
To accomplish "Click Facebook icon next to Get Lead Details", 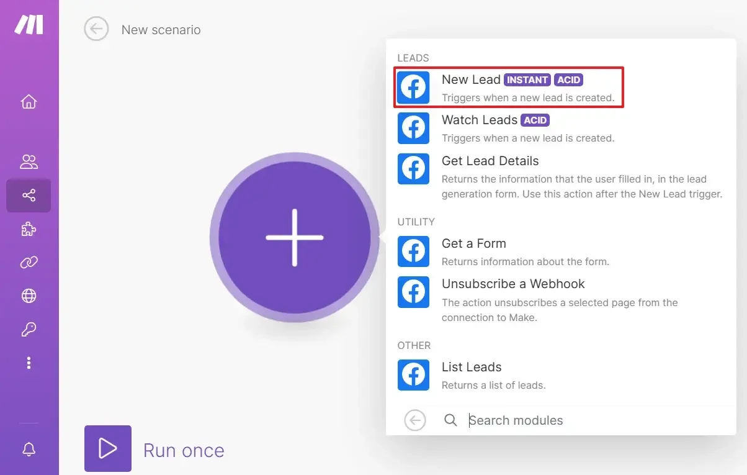I will coord(413,168).
